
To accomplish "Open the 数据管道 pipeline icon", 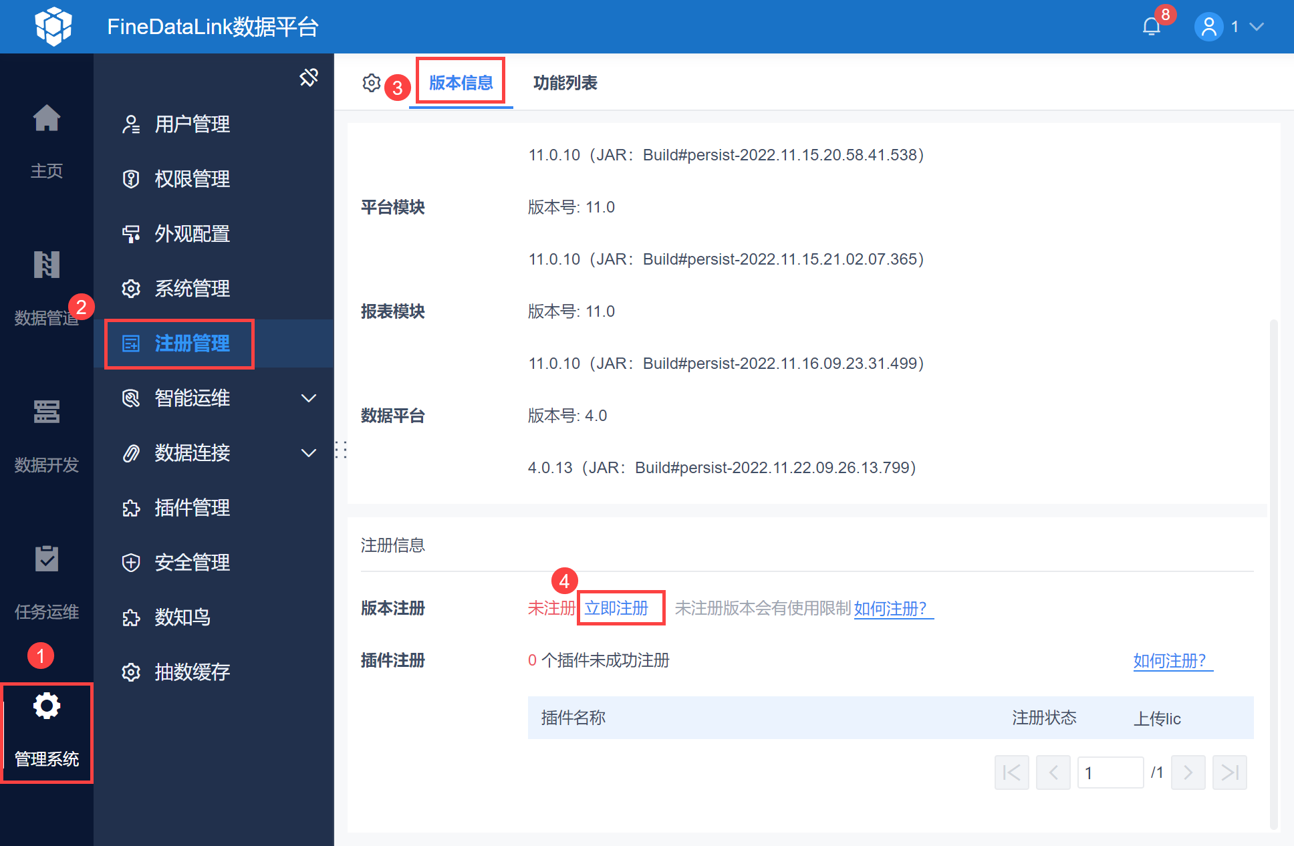I will [x=47, y=265].
